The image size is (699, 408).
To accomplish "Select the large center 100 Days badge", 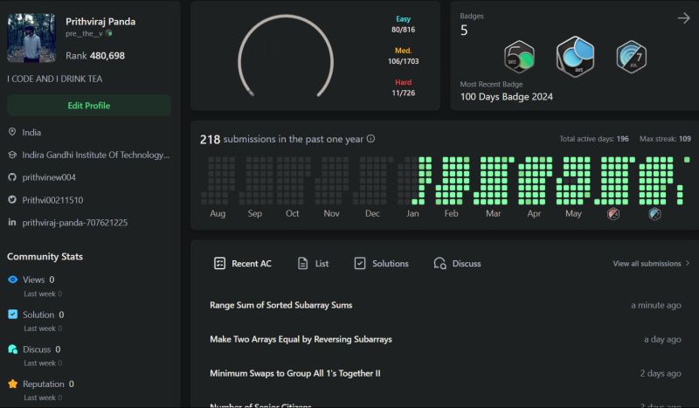I will (575, 57).
